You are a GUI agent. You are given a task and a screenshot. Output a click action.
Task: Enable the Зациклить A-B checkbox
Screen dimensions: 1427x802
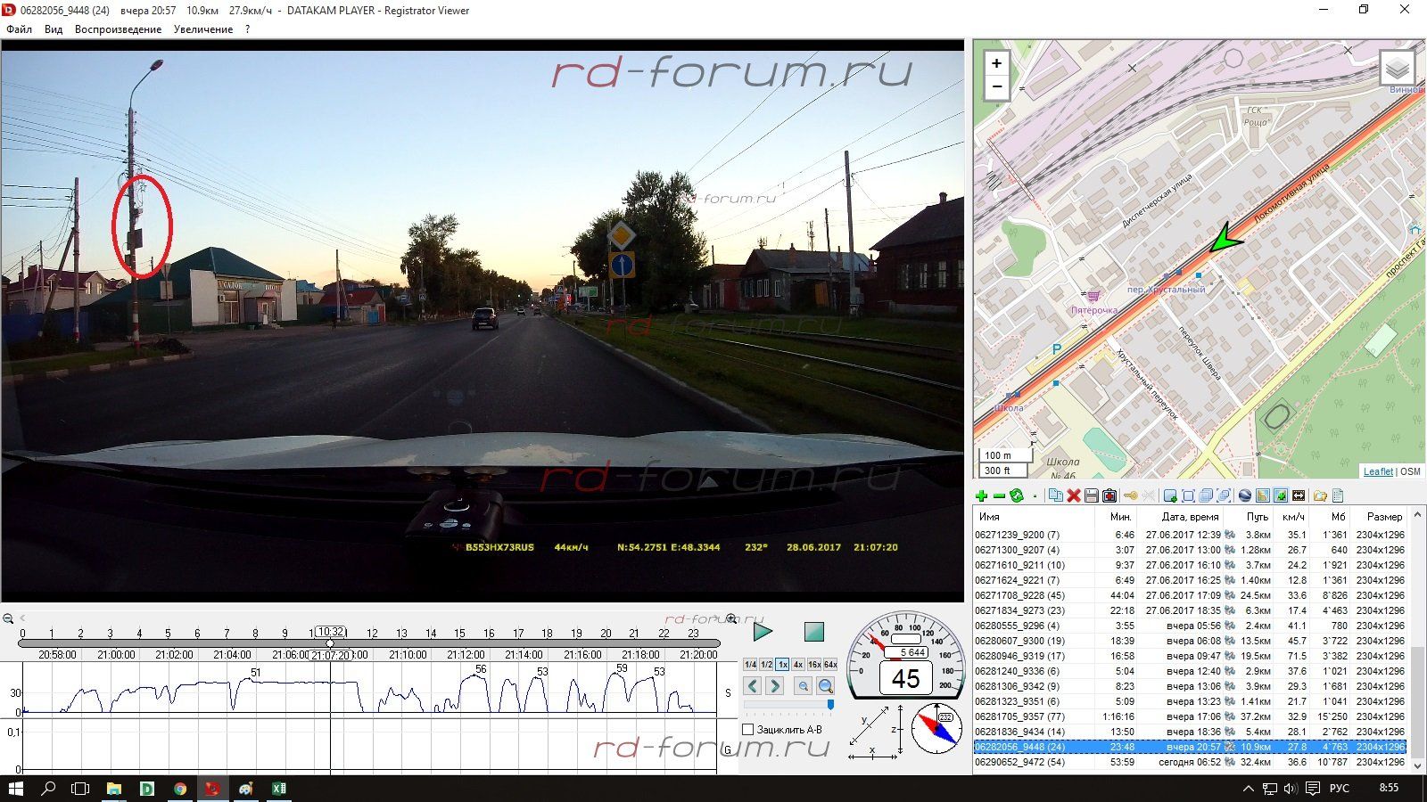pos(748,730)
